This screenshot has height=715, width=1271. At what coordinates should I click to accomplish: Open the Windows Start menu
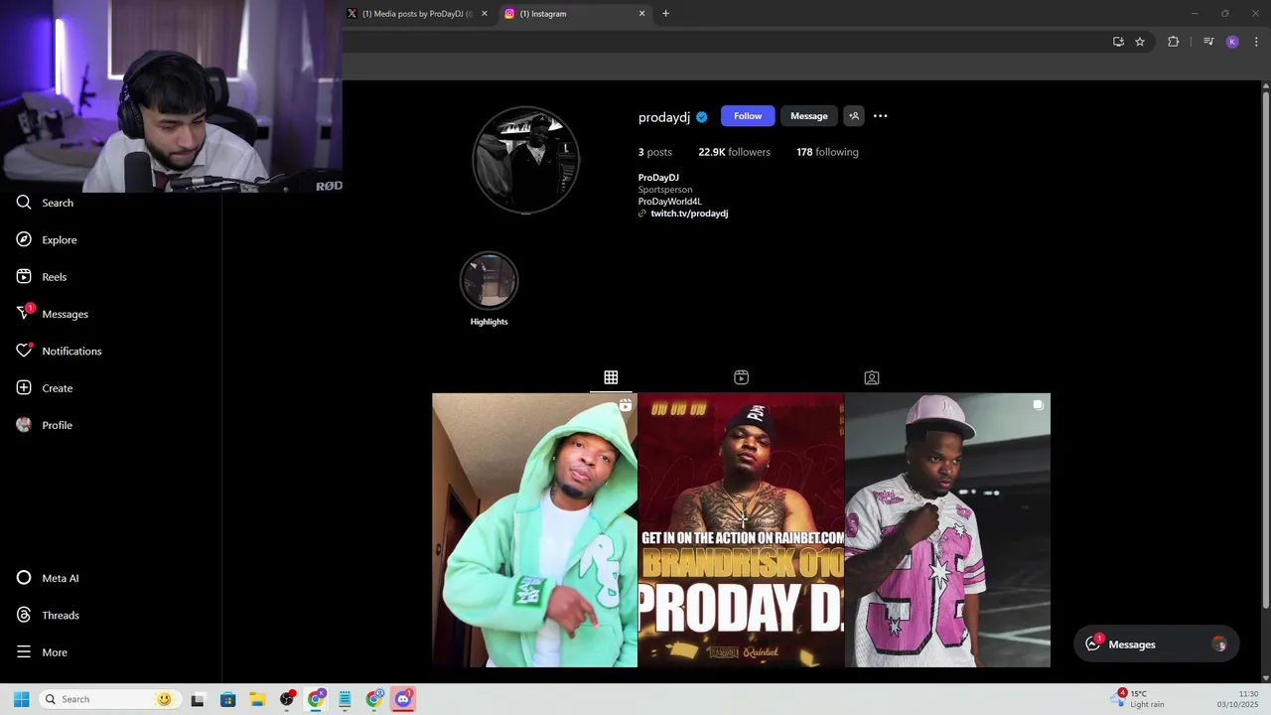[21, 699]
